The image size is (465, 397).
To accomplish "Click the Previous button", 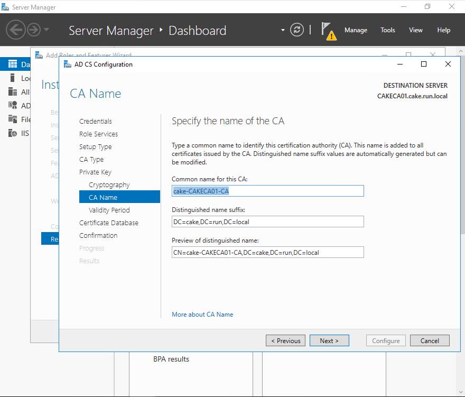I will (x=285, y=340).
